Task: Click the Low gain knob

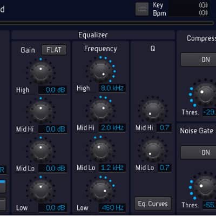Action: click(40, 190)
